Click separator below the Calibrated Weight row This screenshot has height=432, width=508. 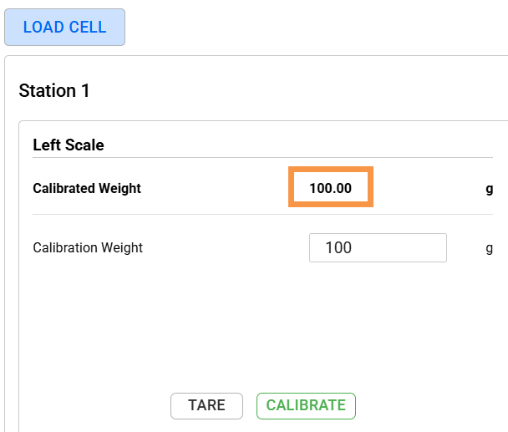point(251,214)
